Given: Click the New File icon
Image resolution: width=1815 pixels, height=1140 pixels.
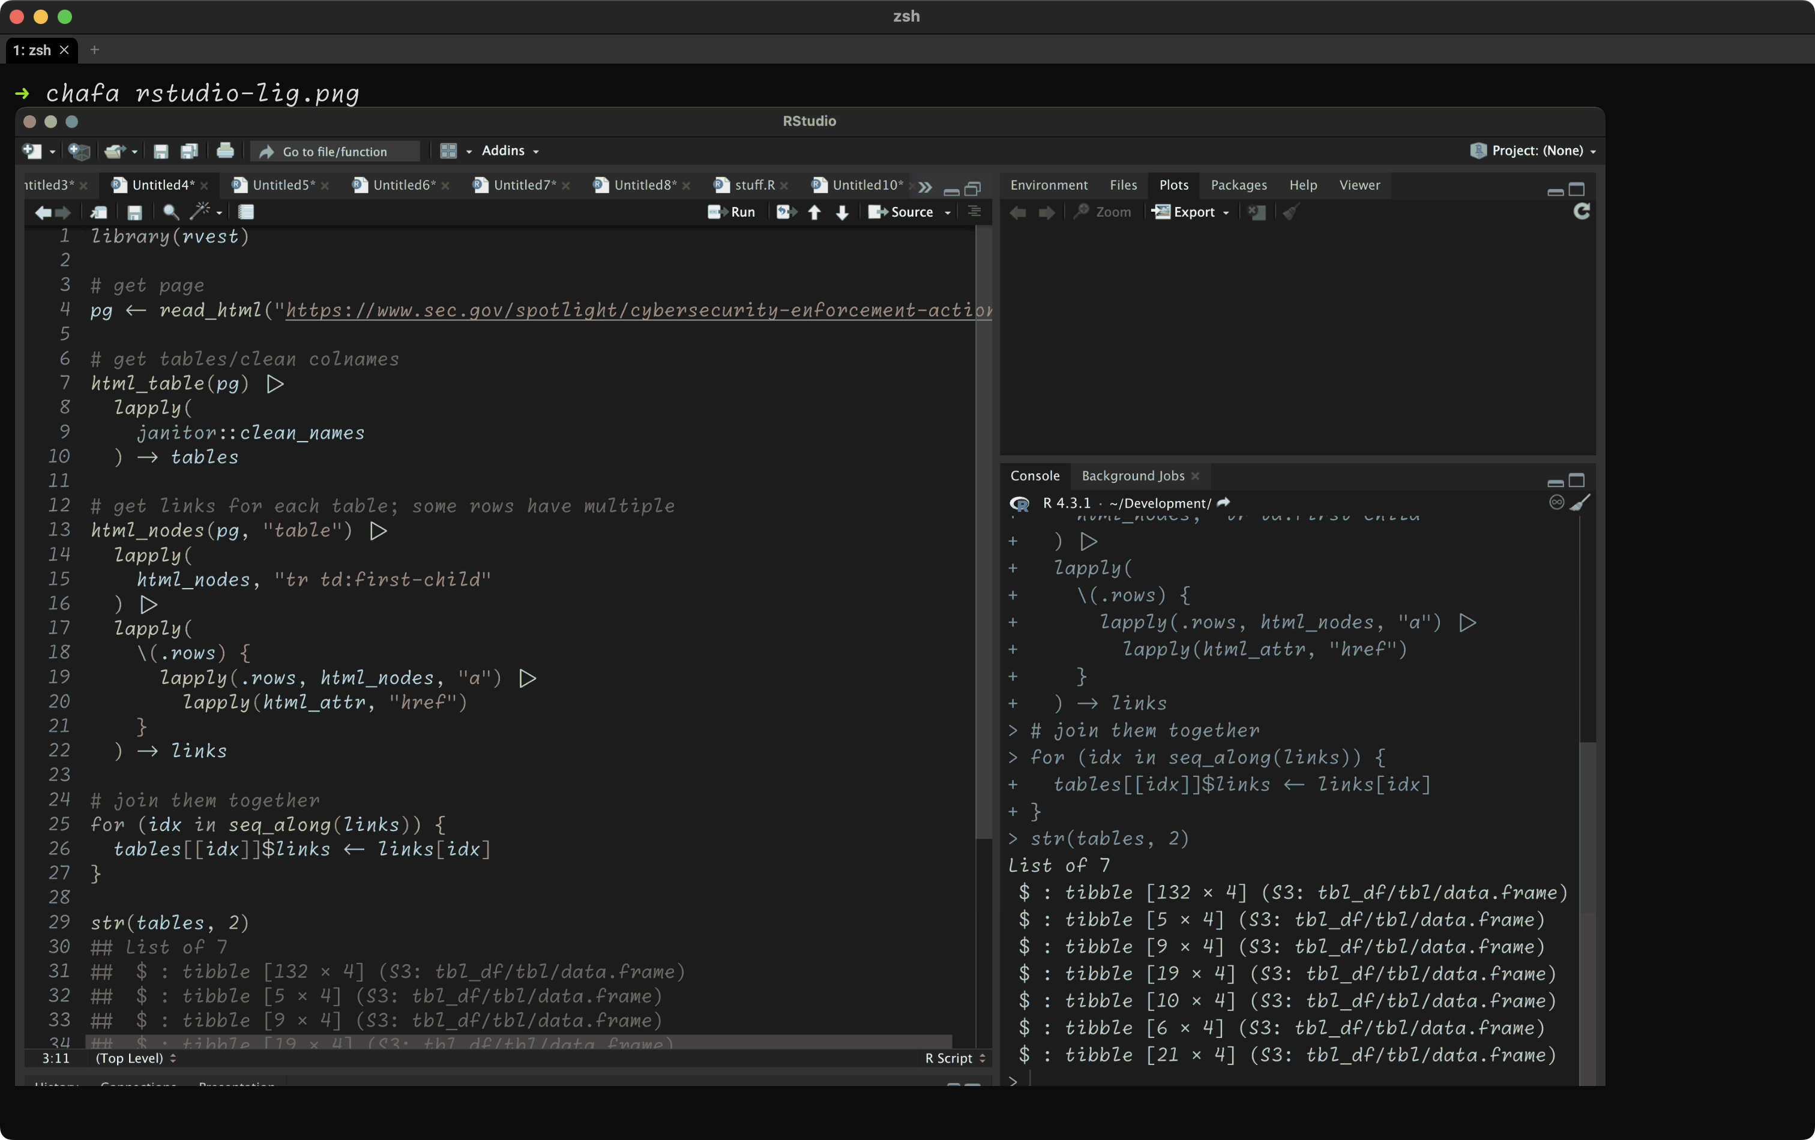Looking at the screenshot, I should (32, 151).
